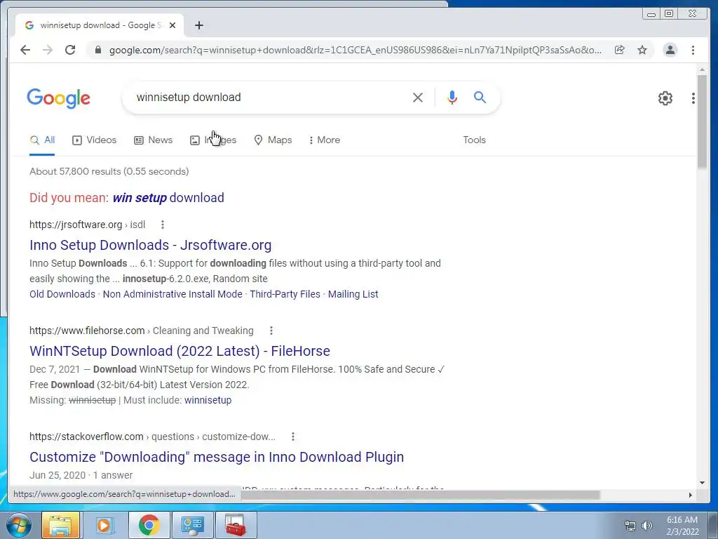Click the https://www.filehorse.com breadcrumb text
This screenshot has width=718, height=539.
tap(87, 331)
